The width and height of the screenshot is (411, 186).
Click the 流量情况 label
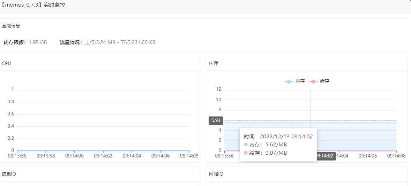[x=71, y=42]
